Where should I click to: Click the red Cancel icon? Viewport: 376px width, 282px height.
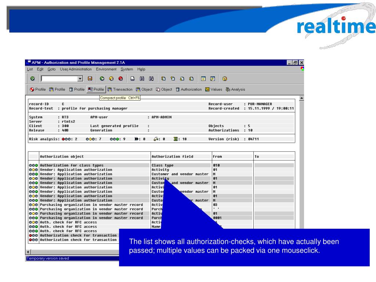click(120, 79)
